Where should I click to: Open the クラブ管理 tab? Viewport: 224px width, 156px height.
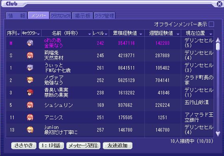click(x=104, y=16)
